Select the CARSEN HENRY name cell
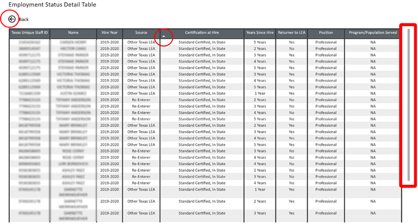This screenshot has height=224, width=418. pos(73,42)
